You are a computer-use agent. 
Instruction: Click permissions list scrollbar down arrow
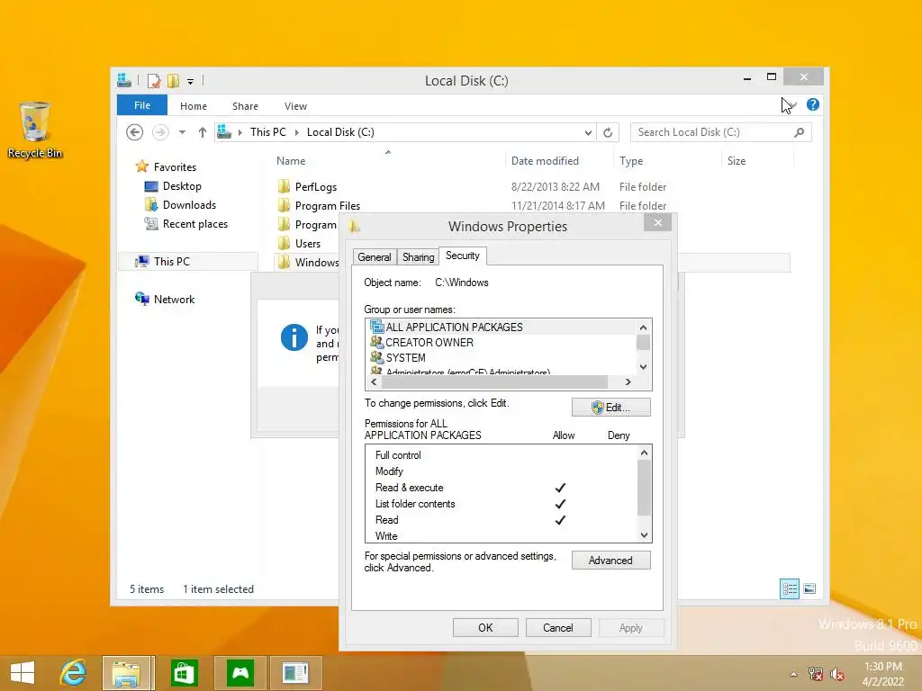(644, 535)
